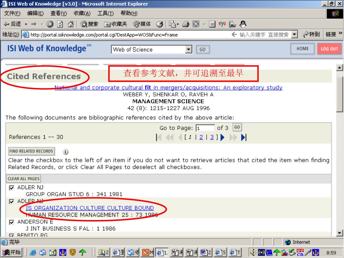This screenshot has height=258, width=344.
Task: Click the information 'i' icon next to Find Related Records
Action: [x=66, y=152]
